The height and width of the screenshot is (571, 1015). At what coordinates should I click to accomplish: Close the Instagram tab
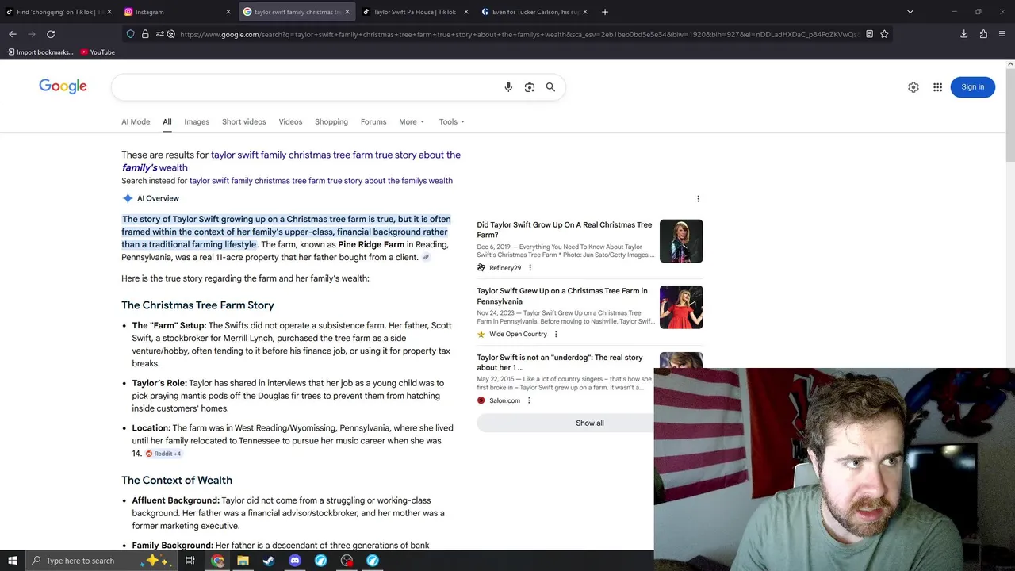pos(228,12)
